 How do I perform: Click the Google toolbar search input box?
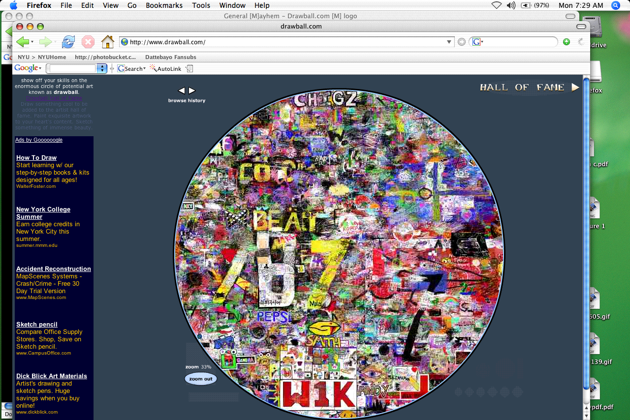[73, 68]
